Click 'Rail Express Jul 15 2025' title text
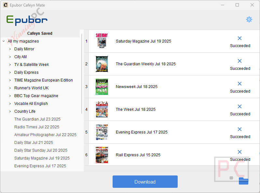 point(138,155)
